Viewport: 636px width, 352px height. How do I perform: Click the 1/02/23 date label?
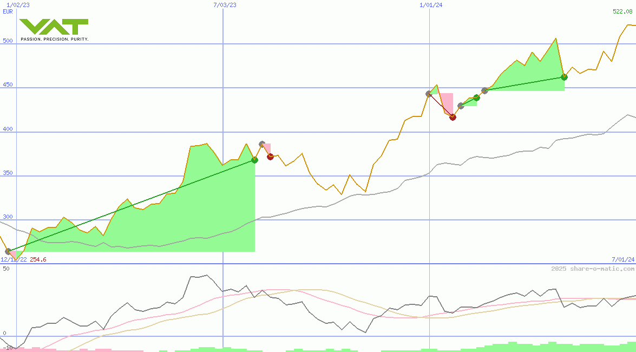point(17,5)
